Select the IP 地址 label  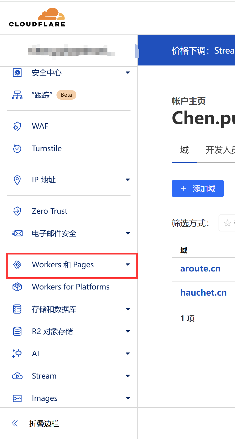(44, 180)
